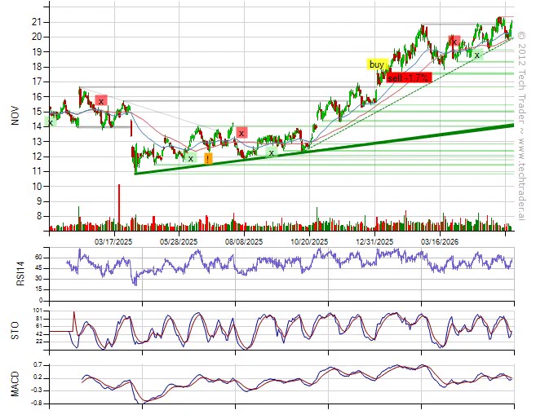The image size is (536, 419).
Task: Click the RSI axis value 30
Action: pos(40,279)
